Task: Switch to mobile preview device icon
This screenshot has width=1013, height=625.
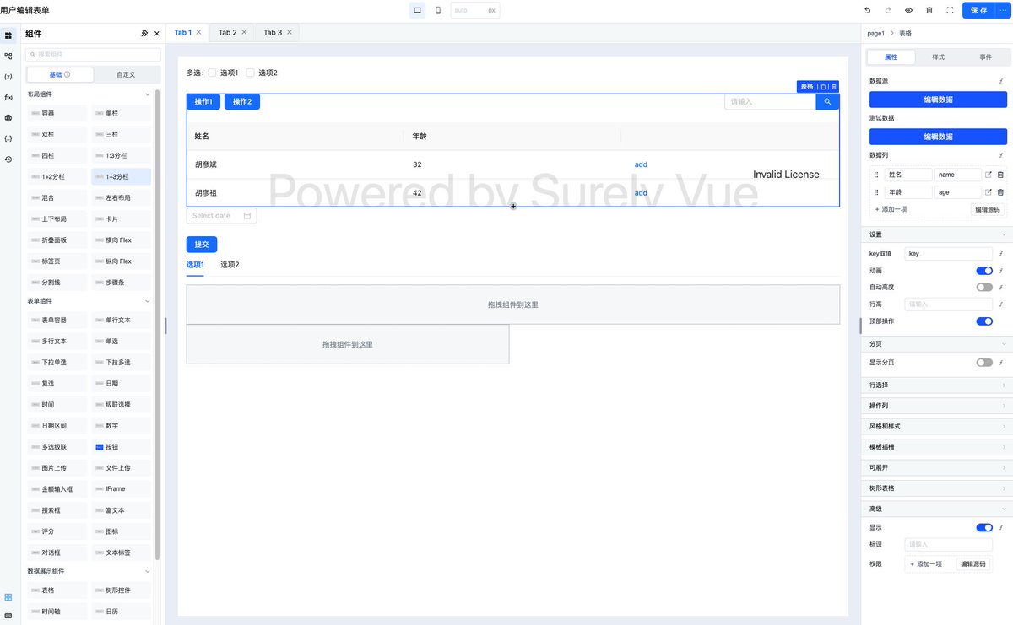Action: click(x=437, y=10)
